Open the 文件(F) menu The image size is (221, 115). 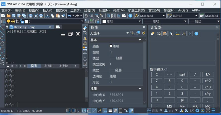click(x=6, y=10)
